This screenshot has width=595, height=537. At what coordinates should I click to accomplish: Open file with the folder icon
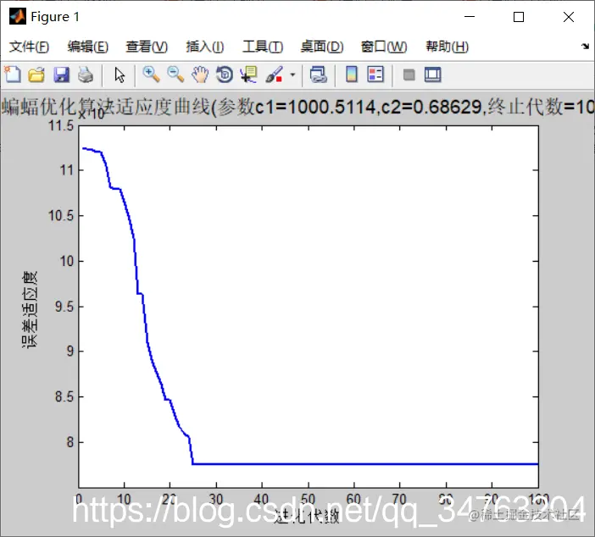[x=36, y=75]
